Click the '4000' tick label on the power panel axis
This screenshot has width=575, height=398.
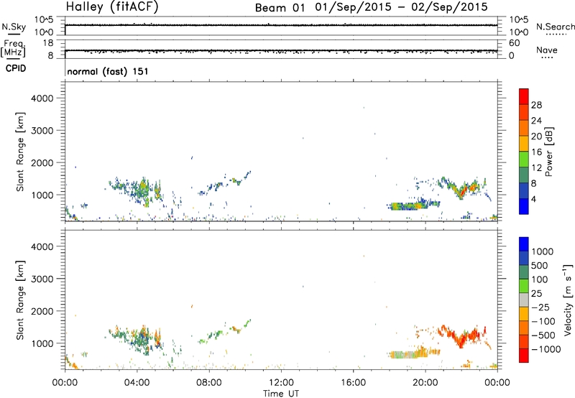[42, 98]
